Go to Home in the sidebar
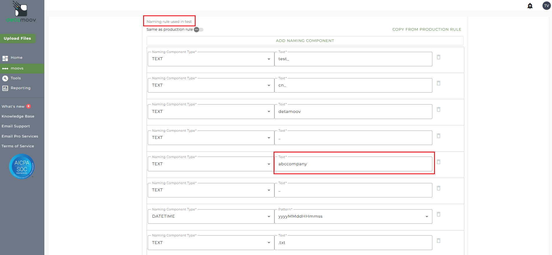552x255 pixels. 17,58
